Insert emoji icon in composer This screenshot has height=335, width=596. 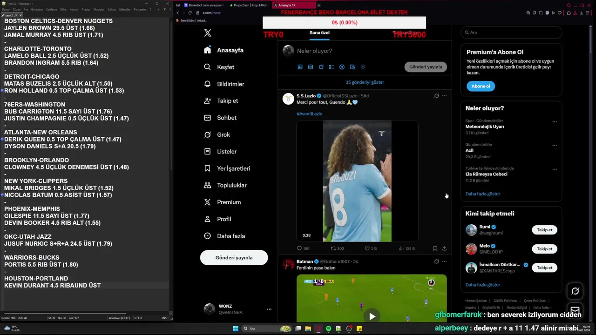[x=342, y=67]
